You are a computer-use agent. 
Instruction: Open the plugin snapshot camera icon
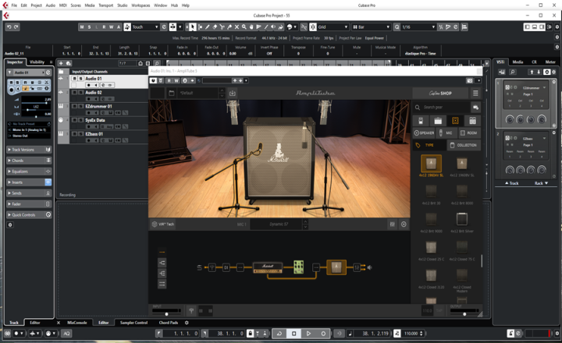(x=470, y=80)
